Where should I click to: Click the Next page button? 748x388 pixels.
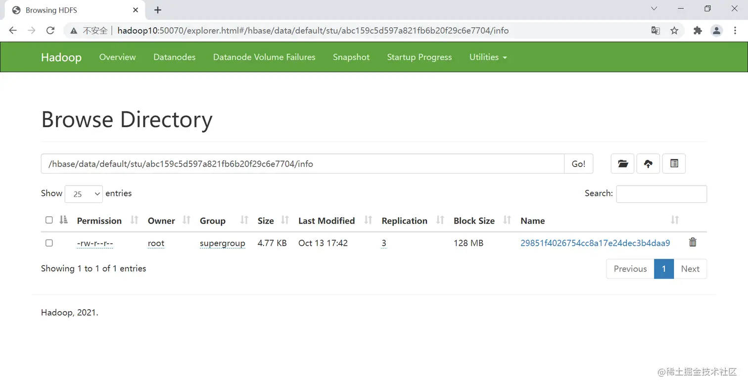coord(690,269)
